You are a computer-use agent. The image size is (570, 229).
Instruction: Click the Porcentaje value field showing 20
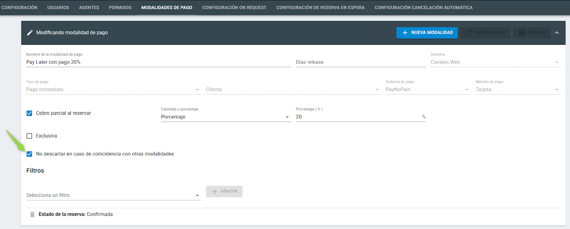tap(361, 117)
